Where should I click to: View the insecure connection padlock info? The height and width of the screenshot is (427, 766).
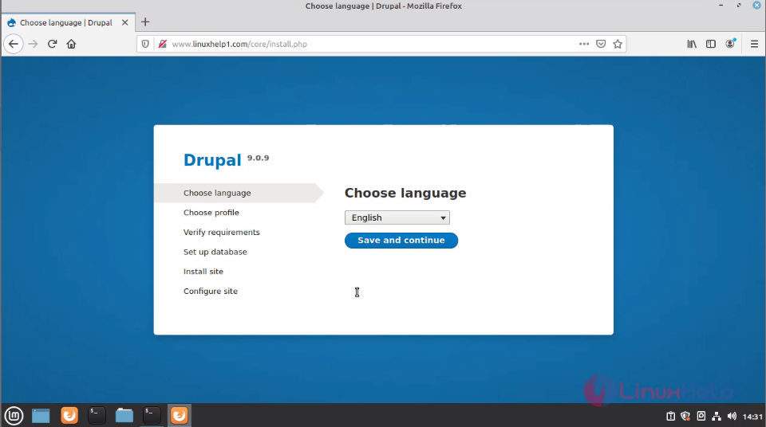pos(163,44)
